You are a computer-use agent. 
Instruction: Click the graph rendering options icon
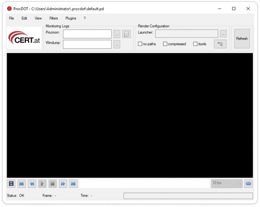tap(220, 44)
